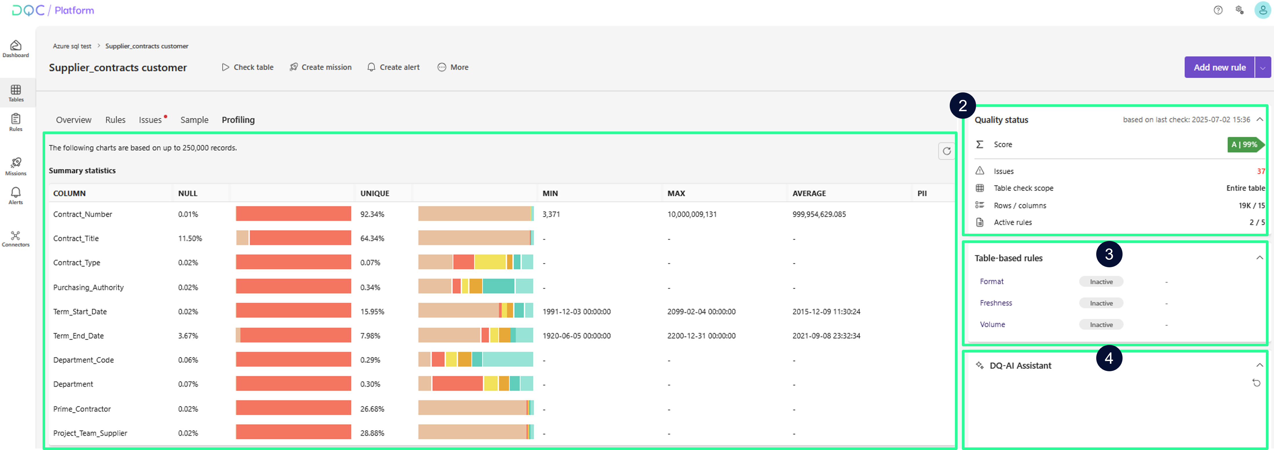Screen dimensions: 1274x450
Task: Refresh the profiling charts
Action: point(946,151)
